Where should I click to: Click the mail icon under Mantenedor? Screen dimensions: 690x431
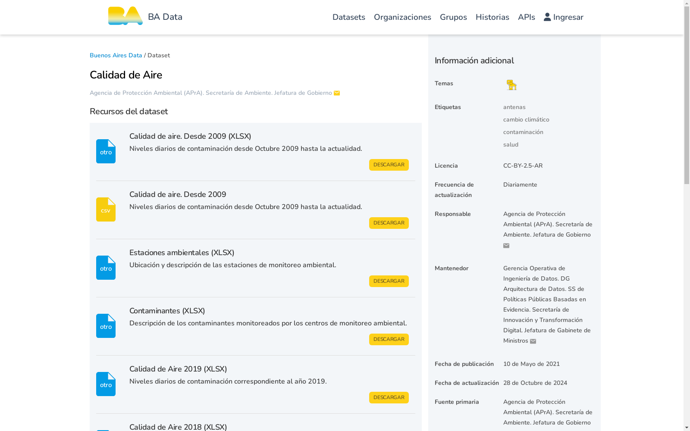pyautogui.click(x=533, y=341)
